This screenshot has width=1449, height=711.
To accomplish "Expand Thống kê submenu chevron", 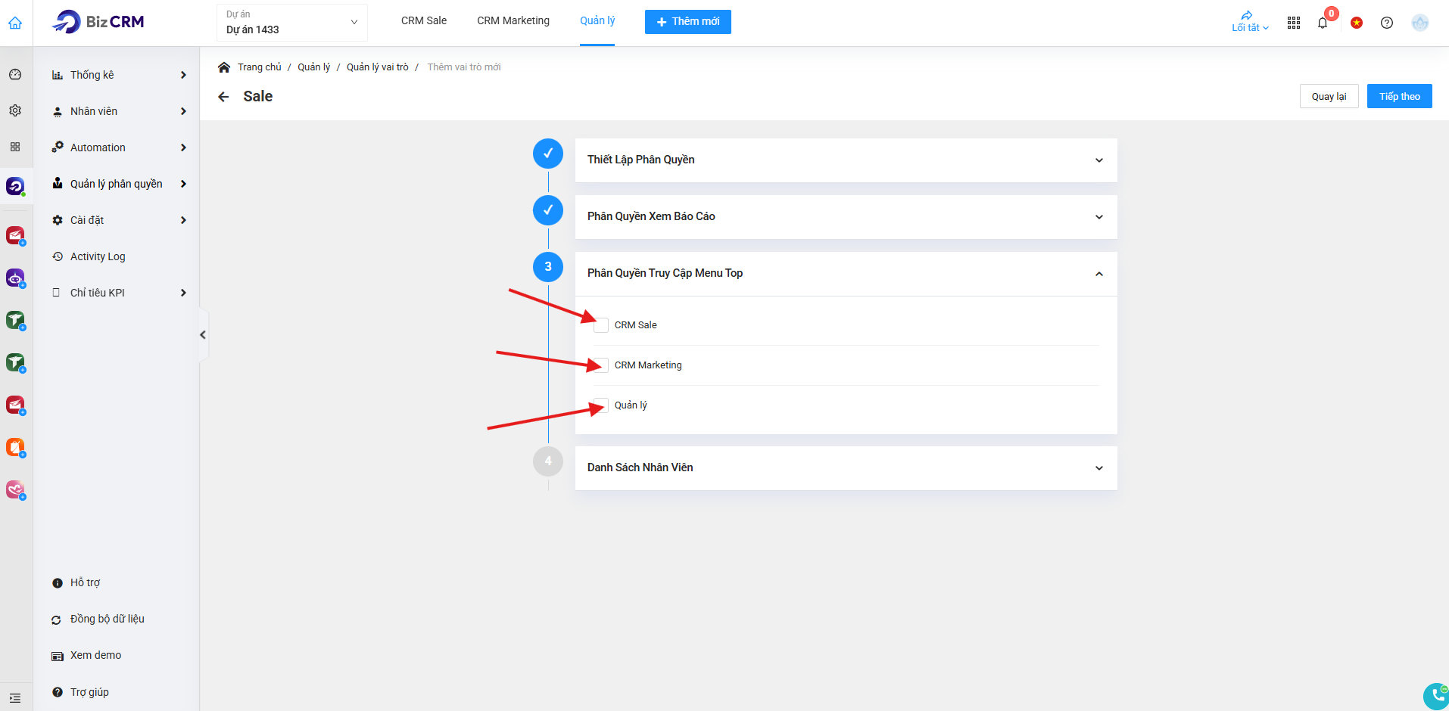I will pos(183,75).
